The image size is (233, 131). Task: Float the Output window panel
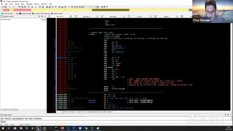[x=228, y=115]
